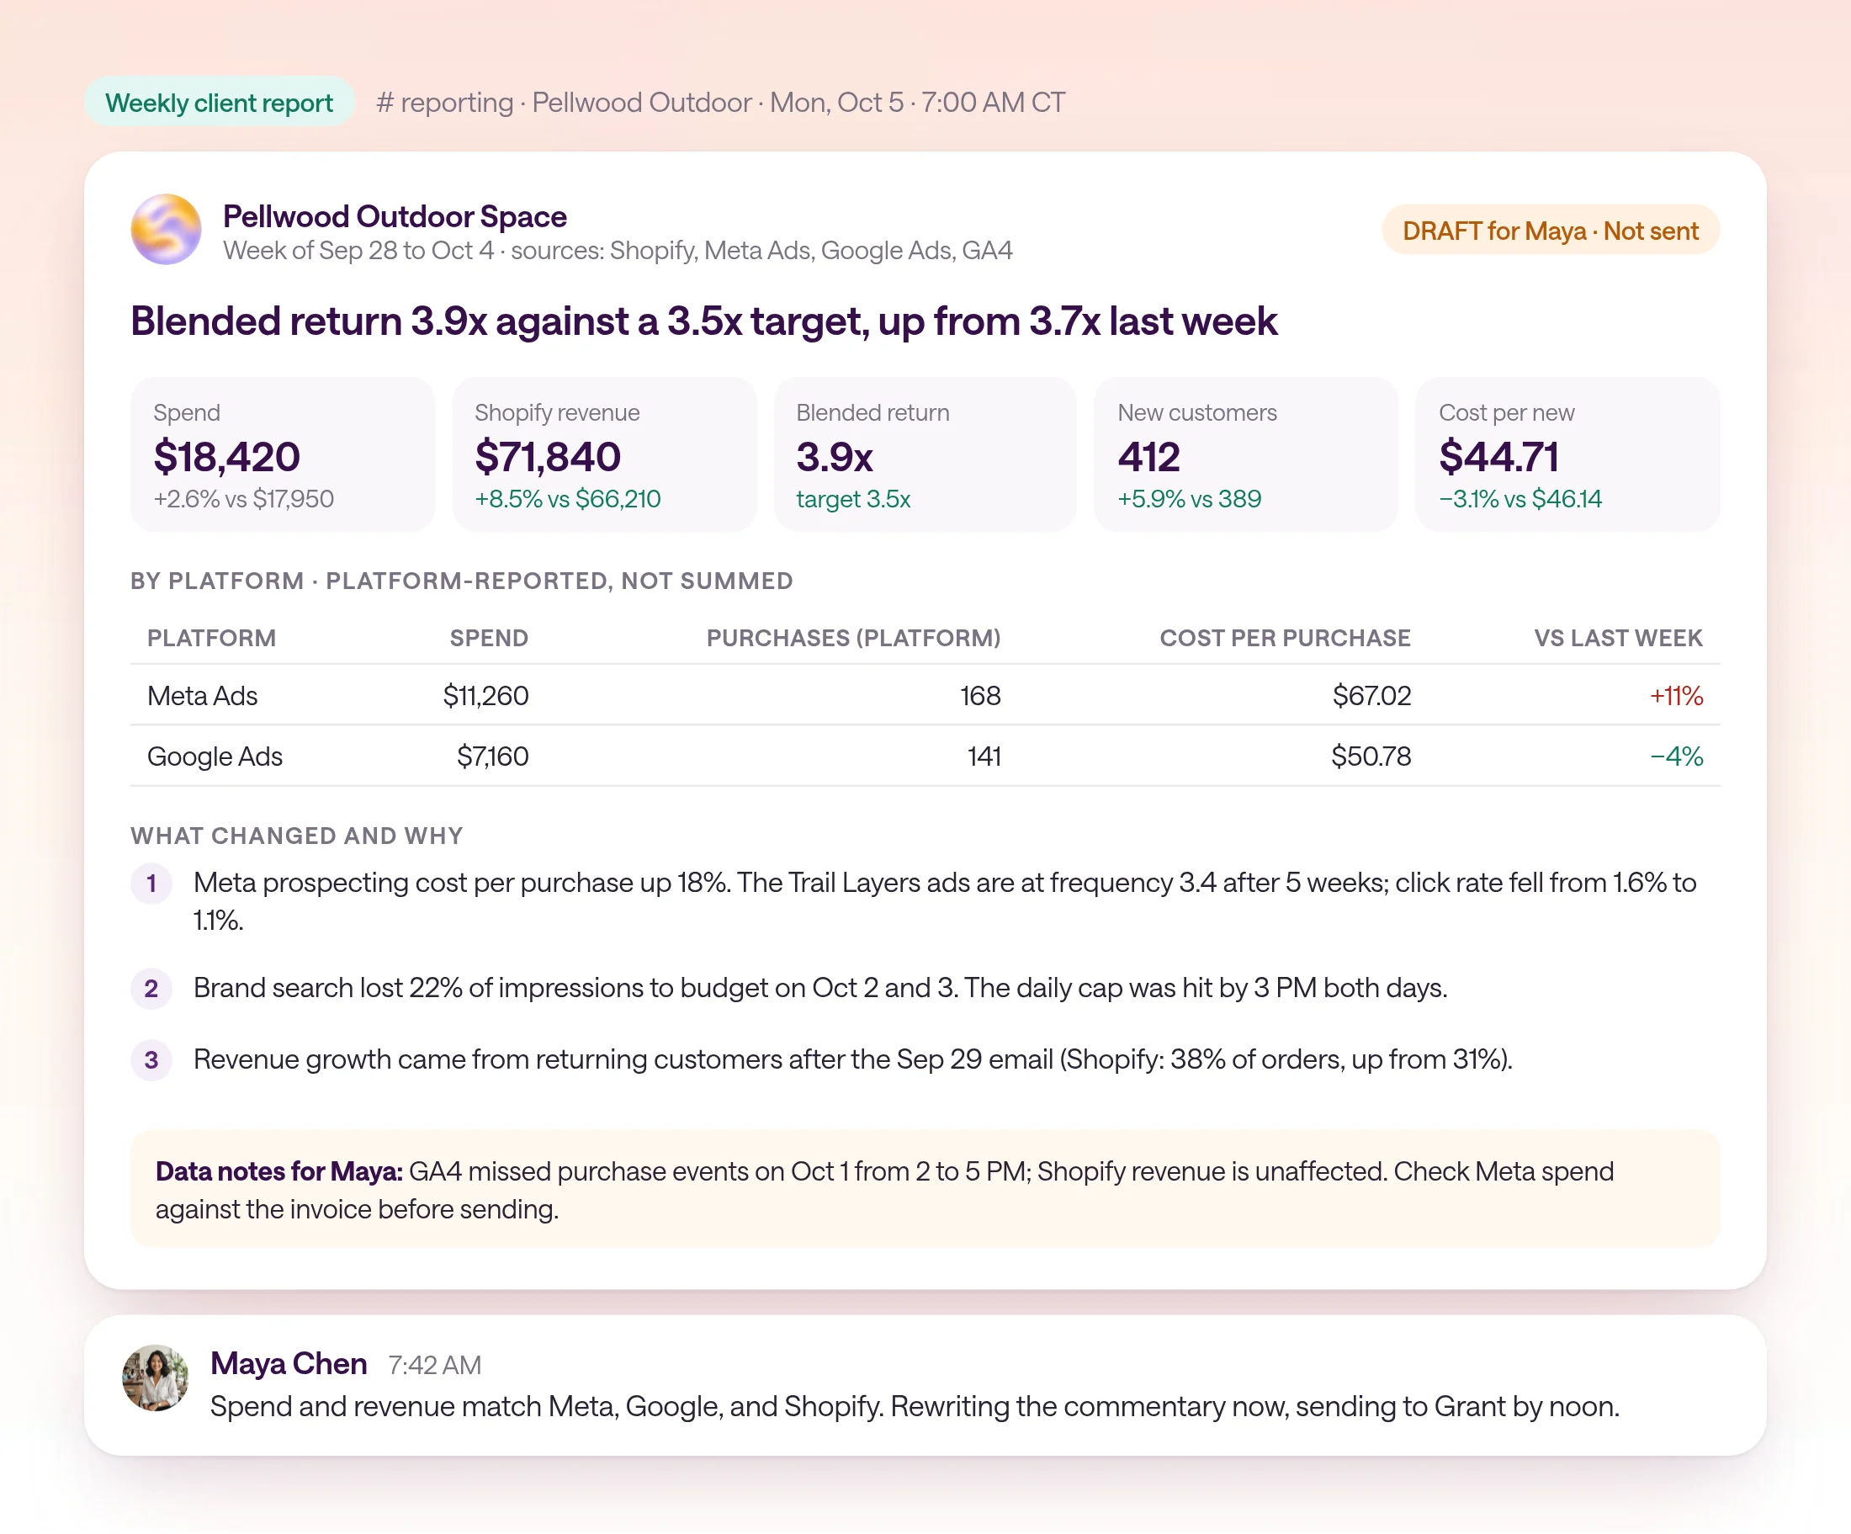The width and height of the screenshot is (1851, 1534).
Task: Click the −4% change value
Action: (x=1677, y=756)
